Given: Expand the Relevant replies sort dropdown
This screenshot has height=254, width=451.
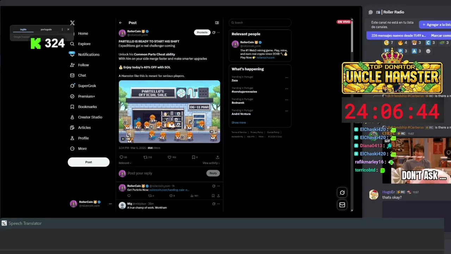Looking at the screenshot, I should [x=125, y=163].
